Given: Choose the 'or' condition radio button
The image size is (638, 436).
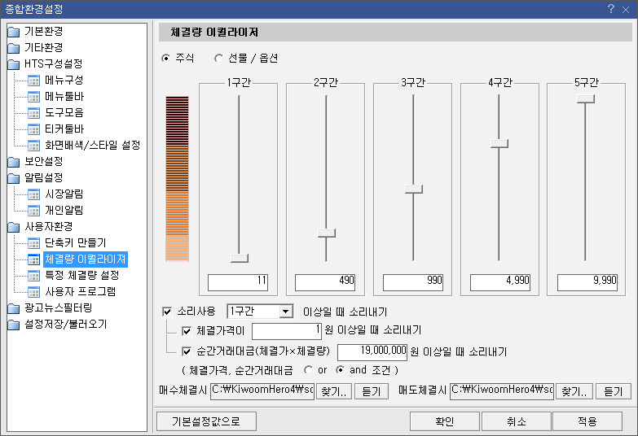Looking at the screenshot, I should 309,370.
